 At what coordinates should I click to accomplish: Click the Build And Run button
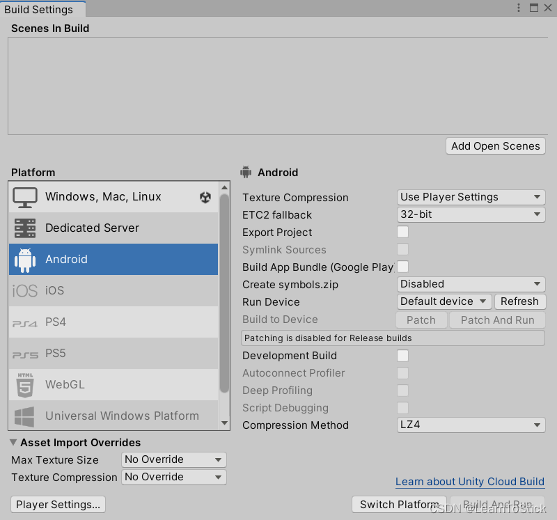pyautogui.click(x=497, y=505)
